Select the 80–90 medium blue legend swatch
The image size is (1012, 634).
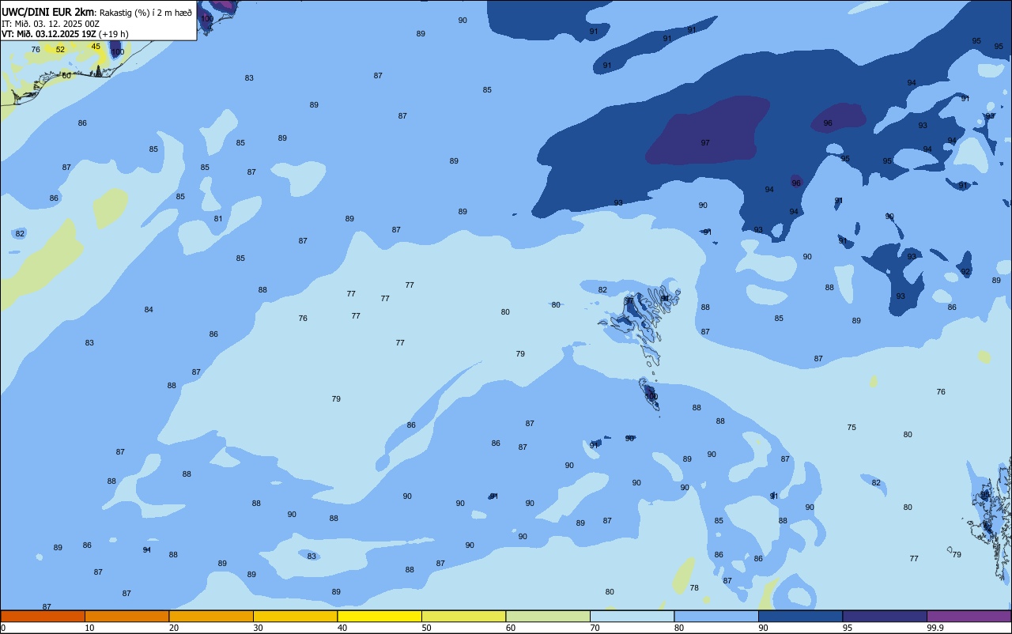pyautogui.click(x=716, y=616)
